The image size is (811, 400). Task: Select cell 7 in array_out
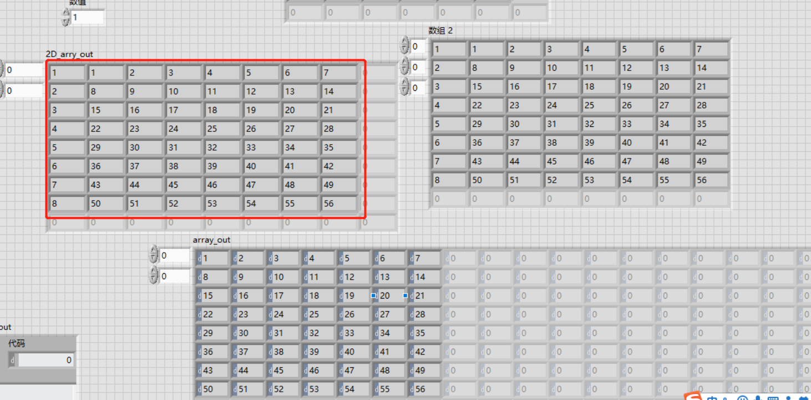pyautogui.click(x=425, y=258)
